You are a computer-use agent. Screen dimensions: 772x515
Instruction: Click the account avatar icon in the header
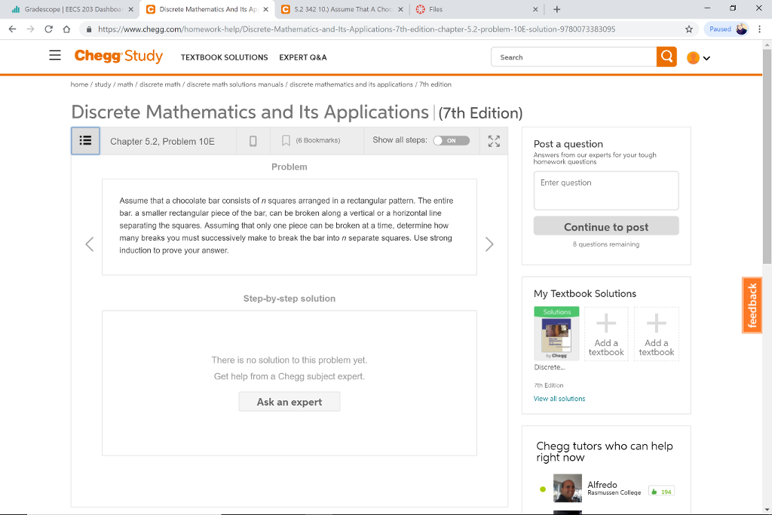pos(694,57)
